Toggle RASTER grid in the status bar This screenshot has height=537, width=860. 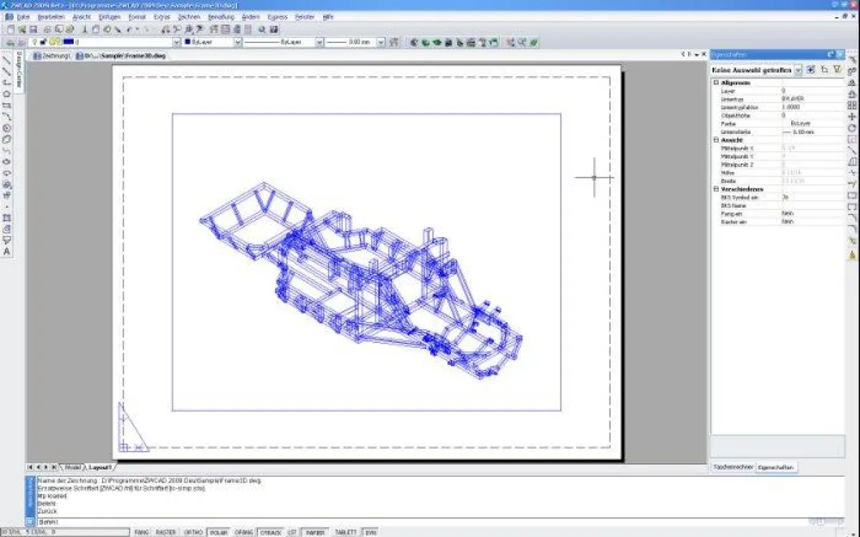166,533
